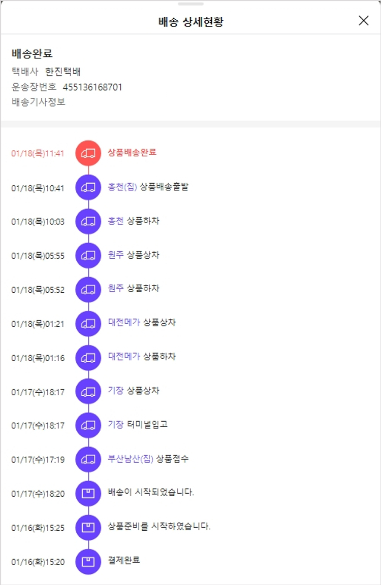Viewport: 381px width, 585px height.
Task: Click the 배송기사정보 label
Action: point(39,101)
